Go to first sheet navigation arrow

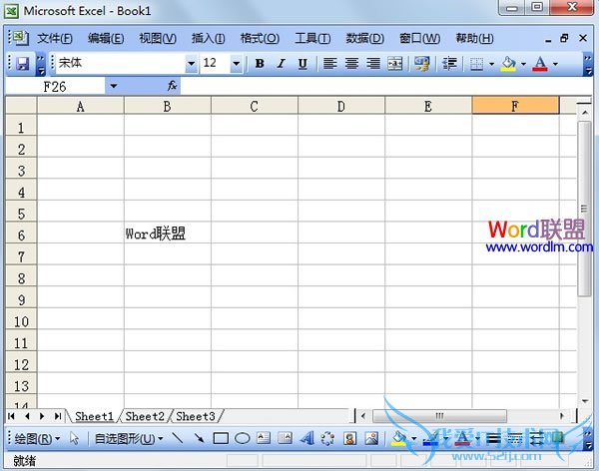[x=11, y=416]
